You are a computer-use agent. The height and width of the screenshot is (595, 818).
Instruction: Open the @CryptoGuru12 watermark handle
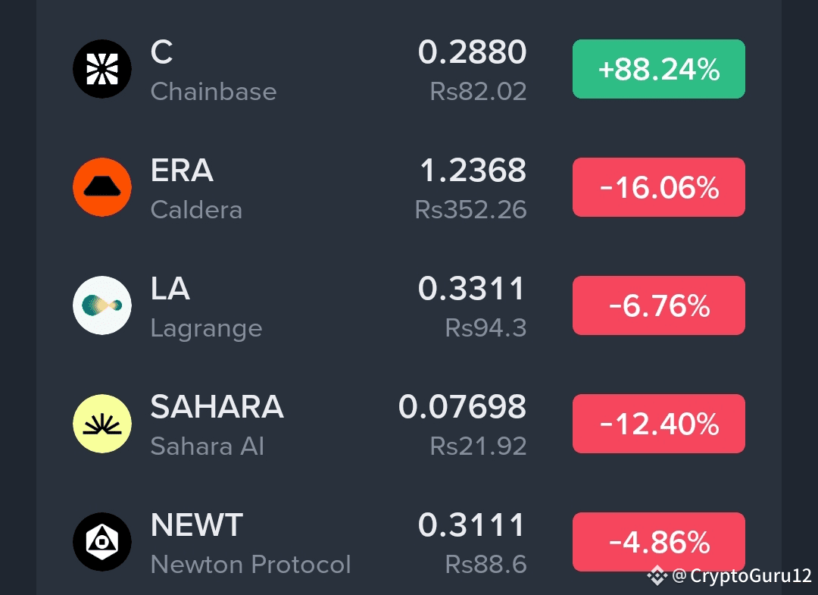coord(742,576)
